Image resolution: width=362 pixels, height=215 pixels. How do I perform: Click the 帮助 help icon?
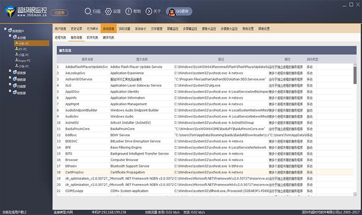tap(129, 11)
